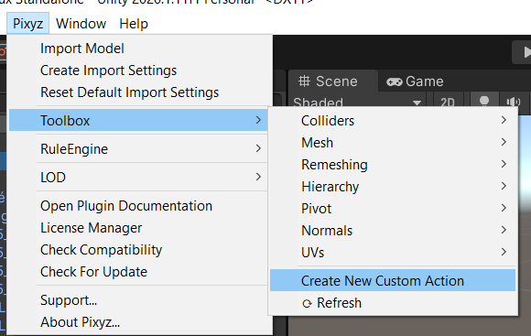Expand the Remeshing submenu
Image resolution: width=531 pixels, height=336 pixels.
click(393, 165)
